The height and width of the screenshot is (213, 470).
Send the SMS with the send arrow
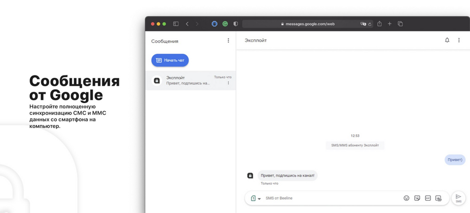click(x=458, y=198)
